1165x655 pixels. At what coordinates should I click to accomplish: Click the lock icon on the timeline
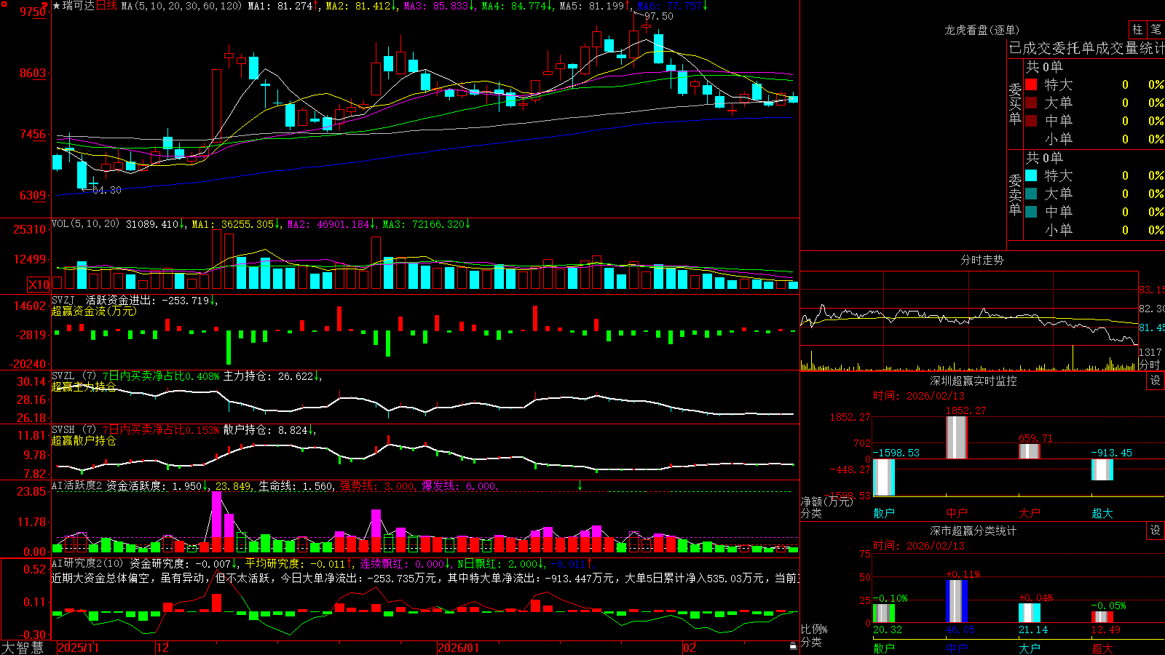point(793,646)
